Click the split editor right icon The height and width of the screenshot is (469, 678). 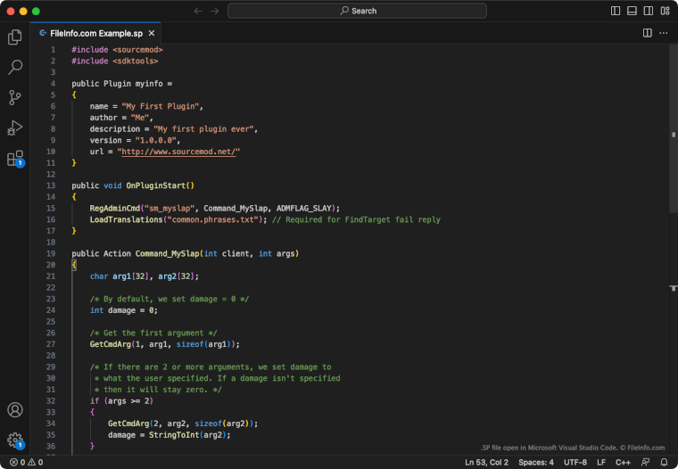pyautogui.click(x=648, y=33)
